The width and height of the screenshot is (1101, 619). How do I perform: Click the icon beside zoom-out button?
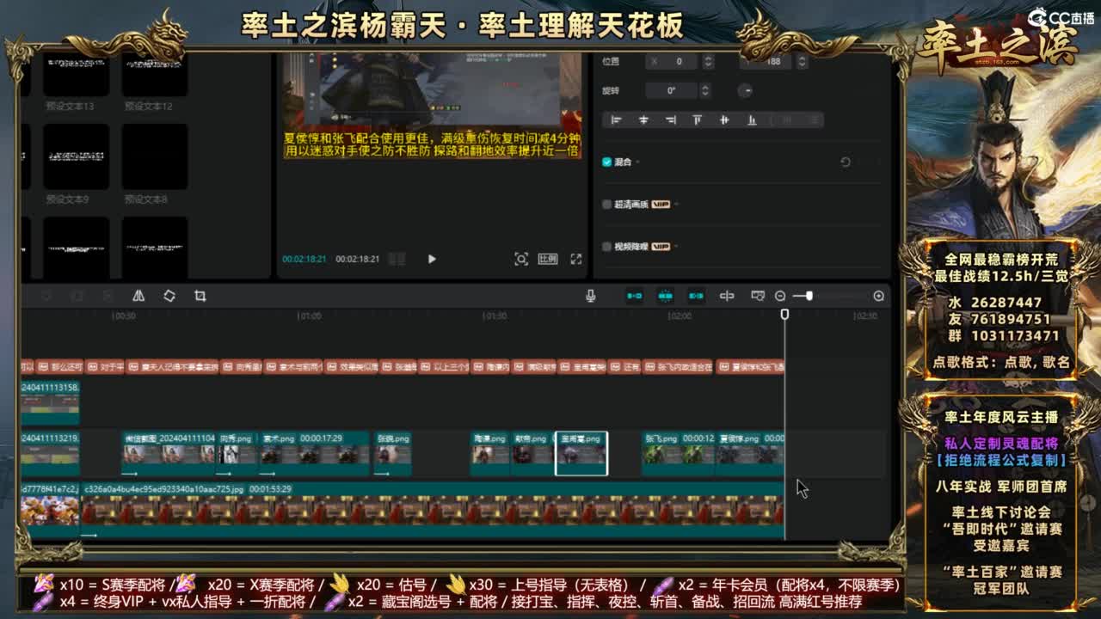coord(758,296)
